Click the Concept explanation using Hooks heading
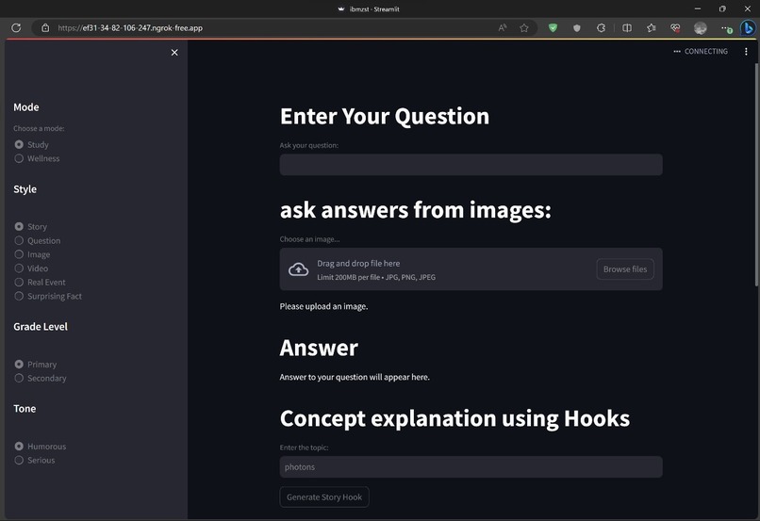This screenshot has height=521, width=760. pyautogui.click(x=454, y=418)
